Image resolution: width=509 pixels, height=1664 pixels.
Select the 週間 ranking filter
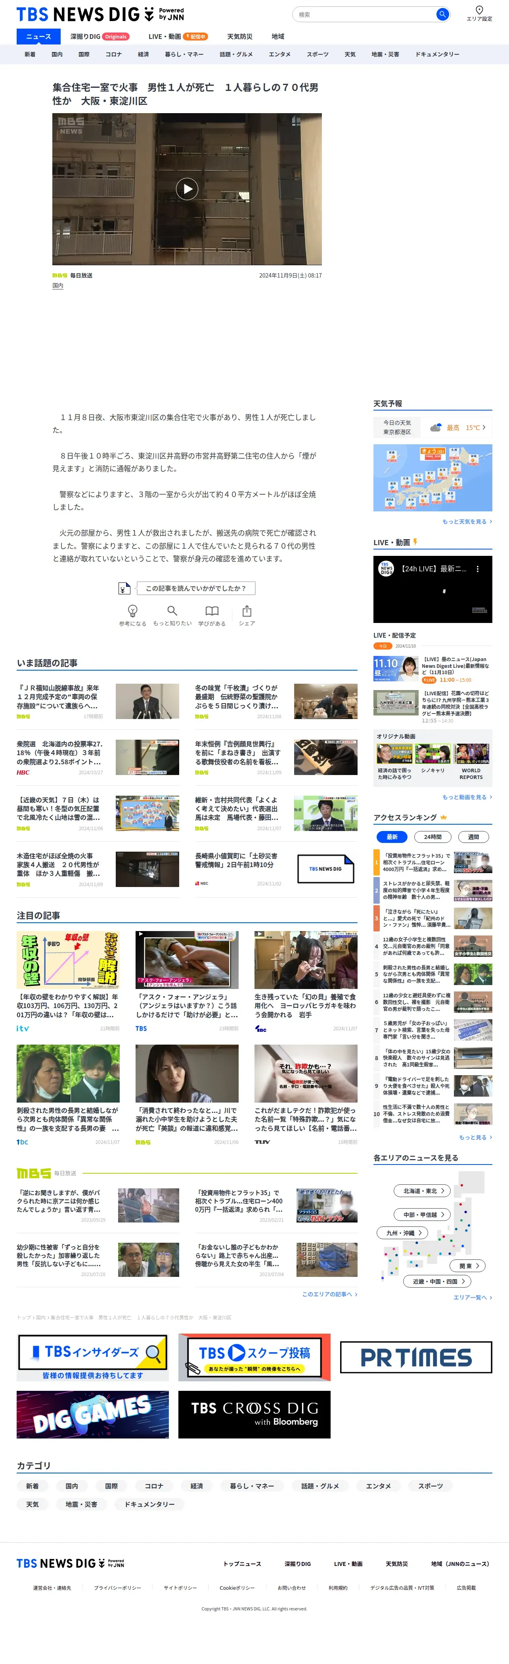pyautogui.click(x=473, y=837)
